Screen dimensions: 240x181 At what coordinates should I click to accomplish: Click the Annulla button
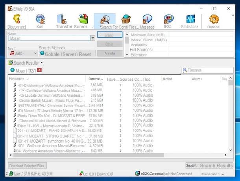(110, 53)
